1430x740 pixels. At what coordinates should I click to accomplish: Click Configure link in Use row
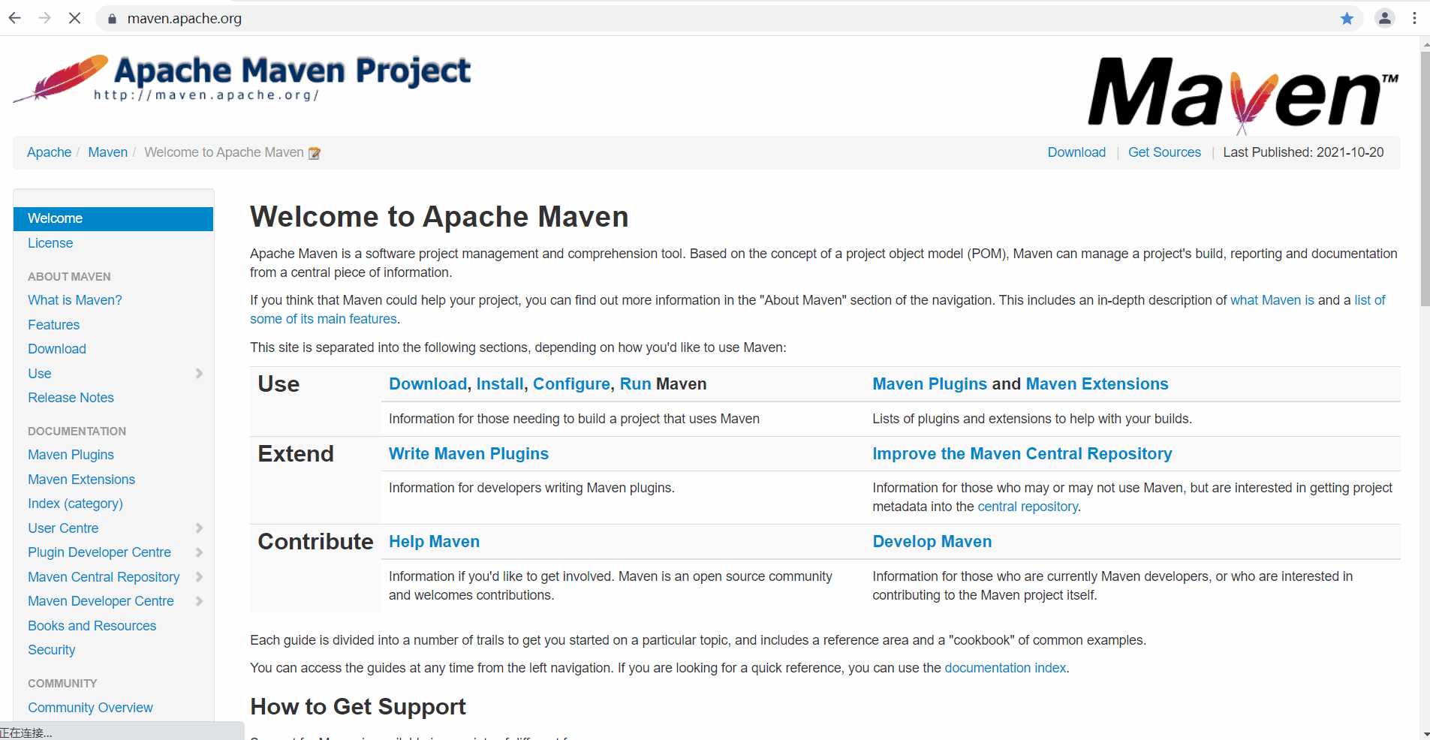pos(571,384)
